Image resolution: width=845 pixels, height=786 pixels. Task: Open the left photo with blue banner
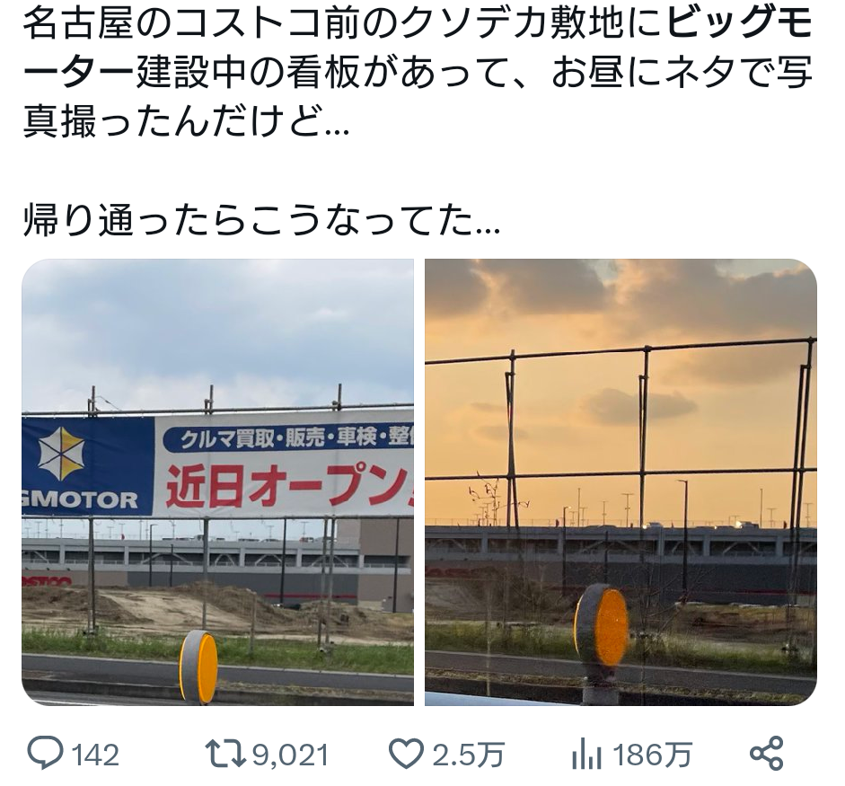tap(217, 482)
